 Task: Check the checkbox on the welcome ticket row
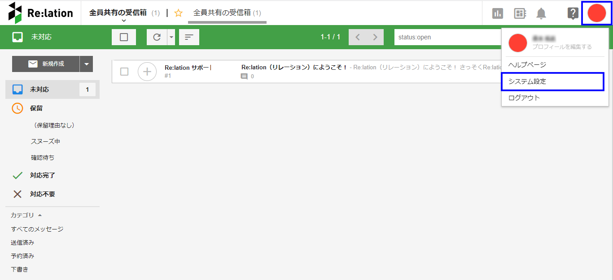point(124,71)
